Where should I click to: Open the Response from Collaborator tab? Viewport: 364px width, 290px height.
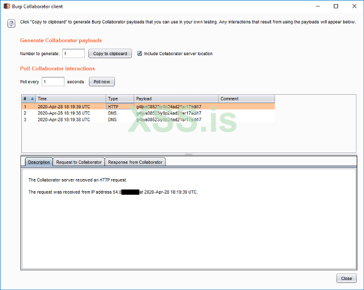tap(135, 162)
